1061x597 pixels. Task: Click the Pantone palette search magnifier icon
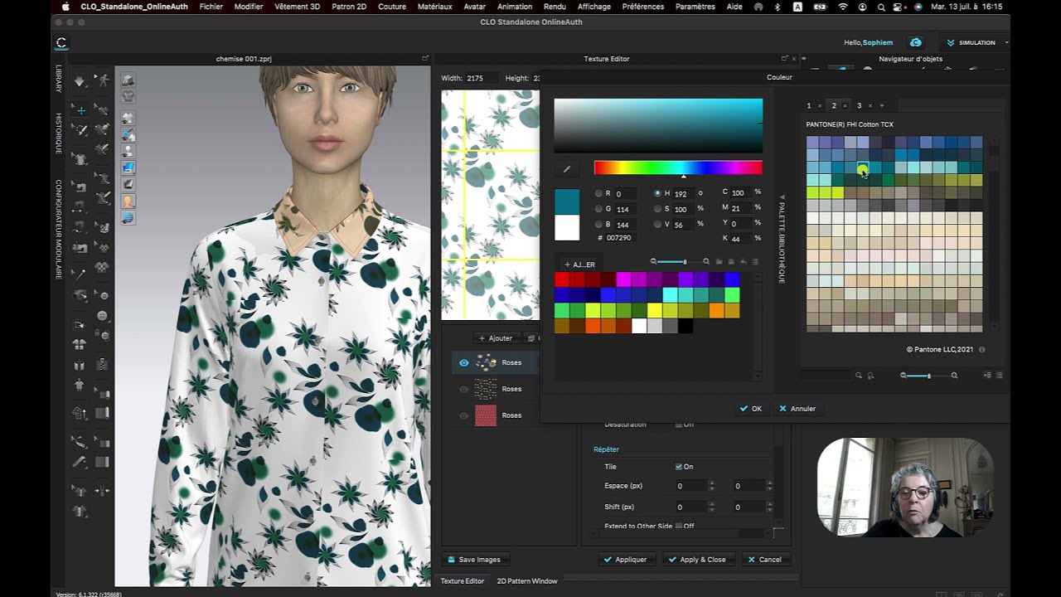tap(859, 376)
